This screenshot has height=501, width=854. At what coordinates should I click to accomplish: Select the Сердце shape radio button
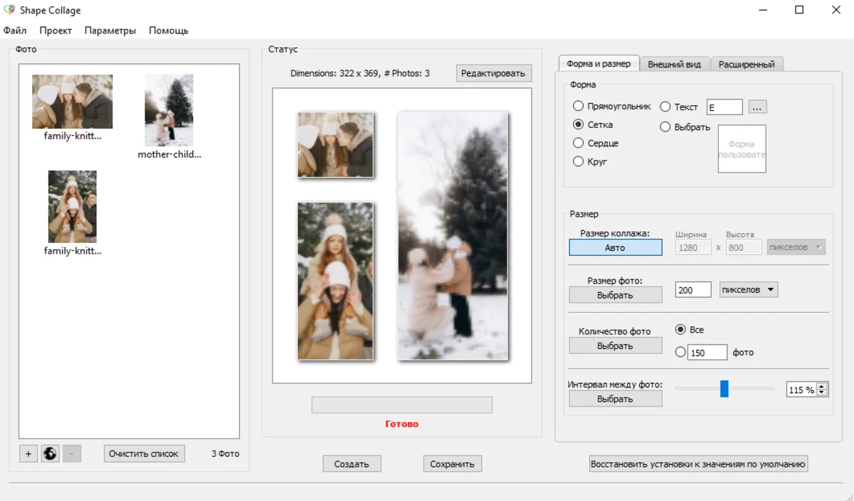pyautogui.click(x=579, y=144)
